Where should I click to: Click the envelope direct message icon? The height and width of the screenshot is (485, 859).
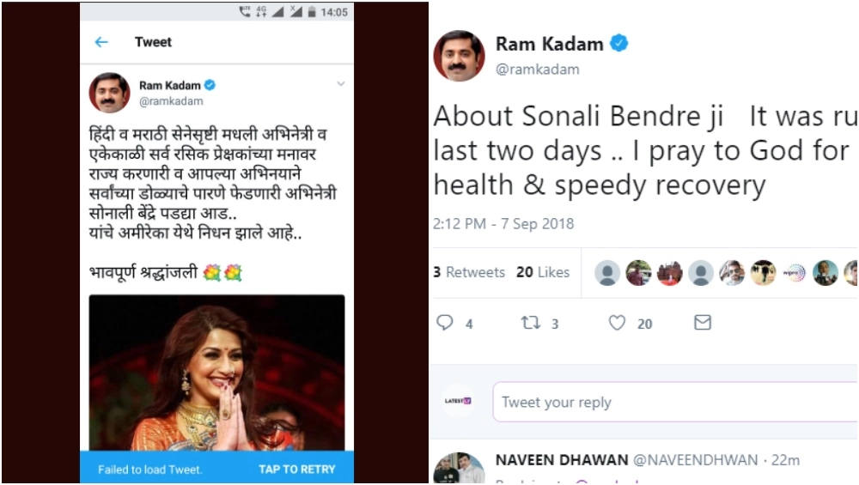click(703, 323)
